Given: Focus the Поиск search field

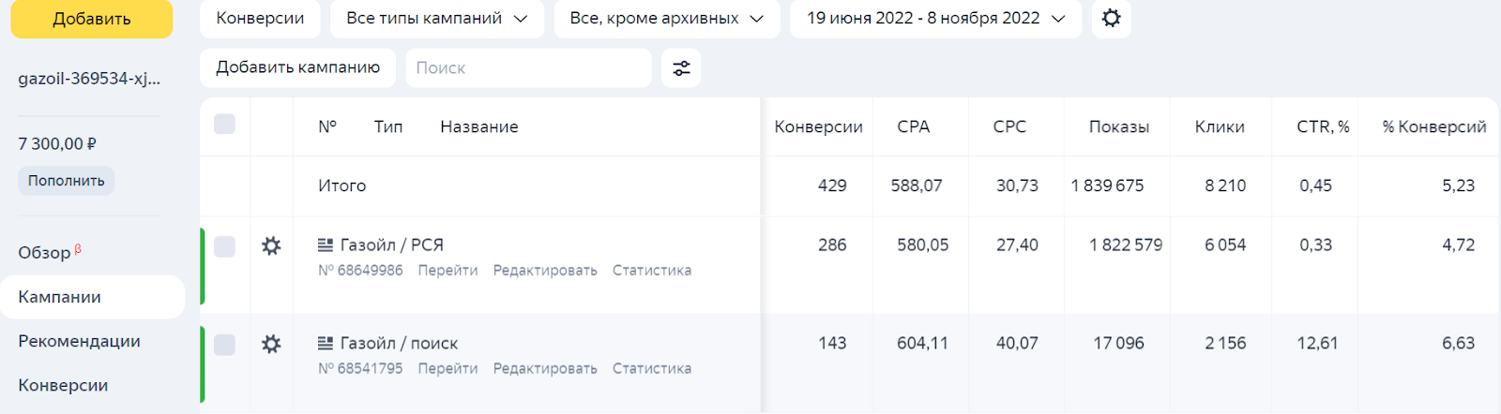Looking at the screenshot, I should pyautogui.click(x=528, y=68).
